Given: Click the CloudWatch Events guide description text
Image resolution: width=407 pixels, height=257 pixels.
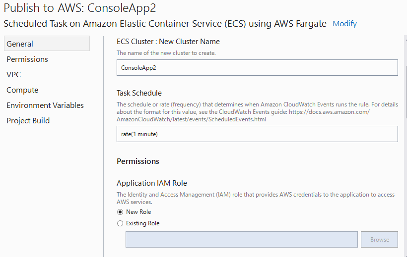Looking at the screenshot, I should pyautogui.click(x=257, y=112).
